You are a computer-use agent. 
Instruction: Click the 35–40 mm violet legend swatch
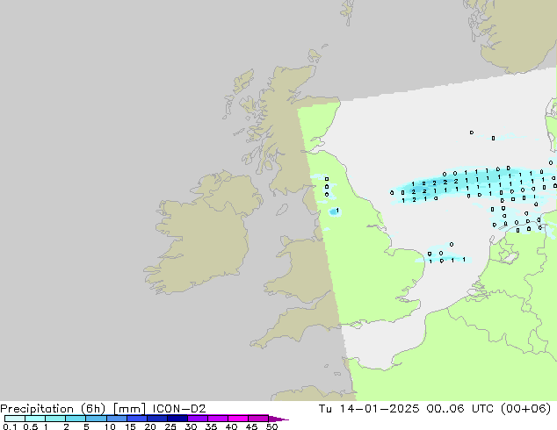(x=218, y=419)
